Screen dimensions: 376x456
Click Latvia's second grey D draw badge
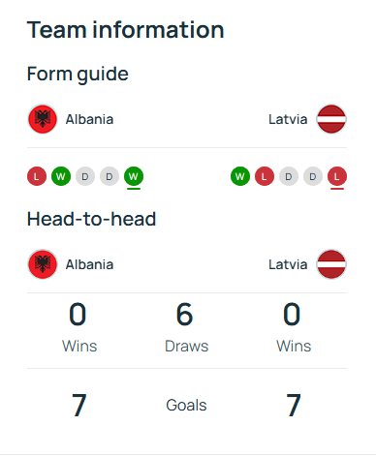pos(313,176)
